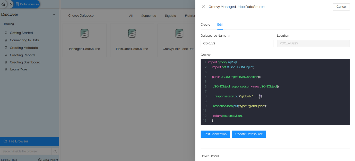Click the Driver Details heading
The image size is (355, 161).
coord(210,156)
